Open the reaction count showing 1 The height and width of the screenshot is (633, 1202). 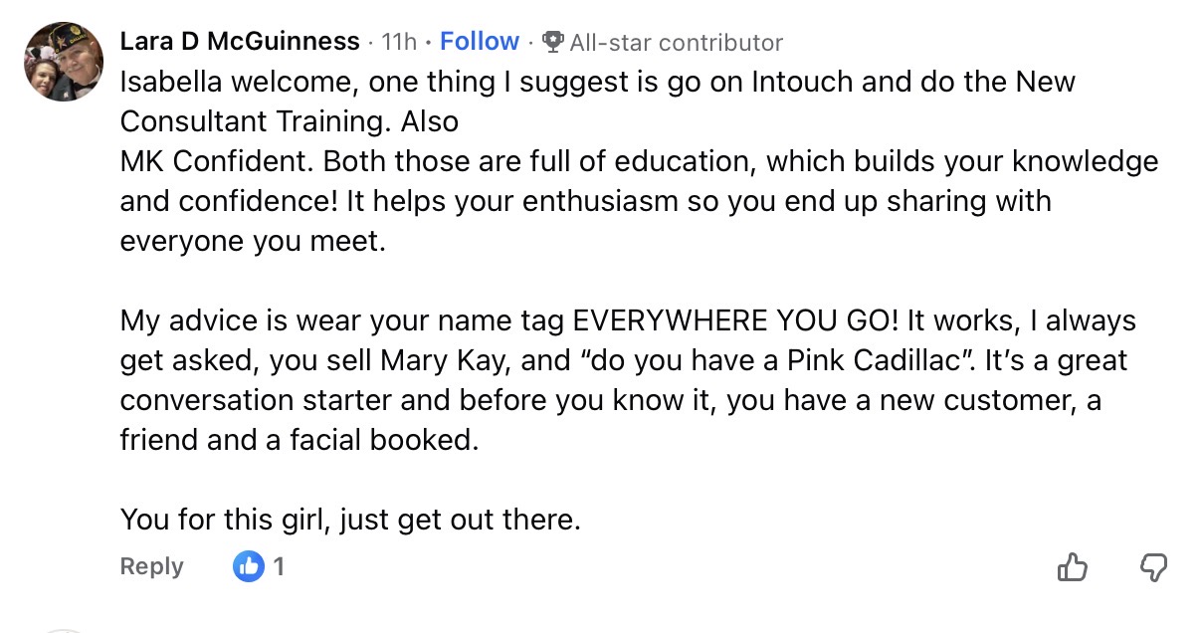pyautogui.click(x=279, y=566)
